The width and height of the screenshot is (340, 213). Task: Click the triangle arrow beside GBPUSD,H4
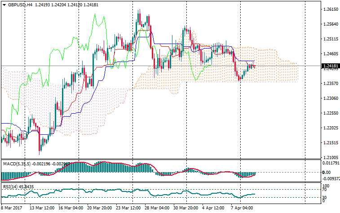(4, 4)
